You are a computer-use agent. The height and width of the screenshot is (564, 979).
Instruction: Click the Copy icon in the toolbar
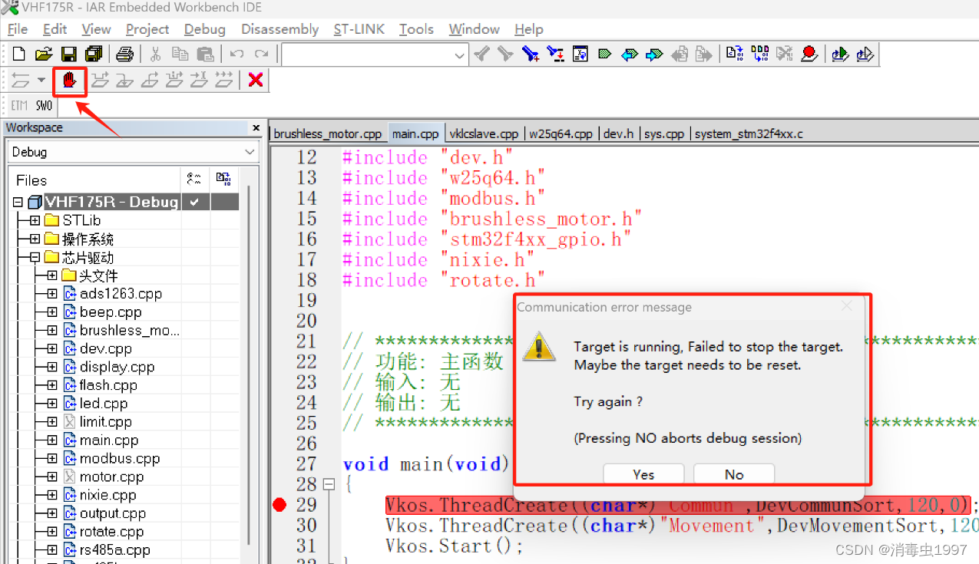pos(180,54)
